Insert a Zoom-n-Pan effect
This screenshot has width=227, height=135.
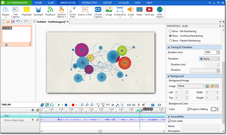pos(85,12)
